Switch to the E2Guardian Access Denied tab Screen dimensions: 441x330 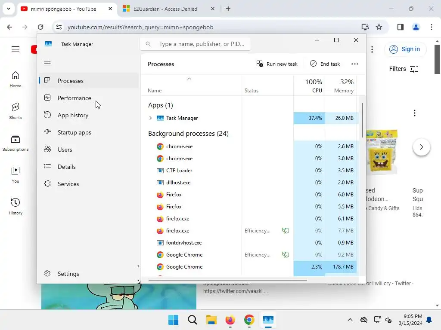[x=170, y=9]
